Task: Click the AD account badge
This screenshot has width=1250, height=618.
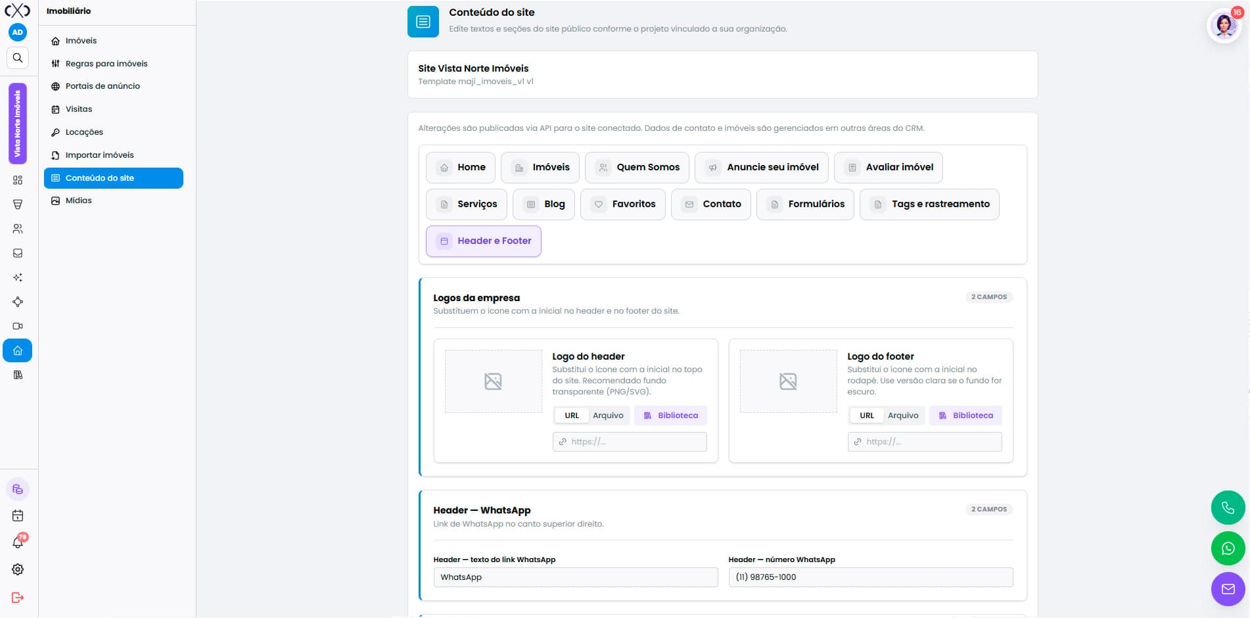Action: 18,32
